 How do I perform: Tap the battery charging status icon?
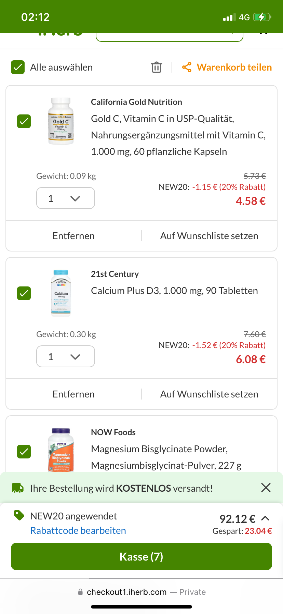[x=262, y=17]
